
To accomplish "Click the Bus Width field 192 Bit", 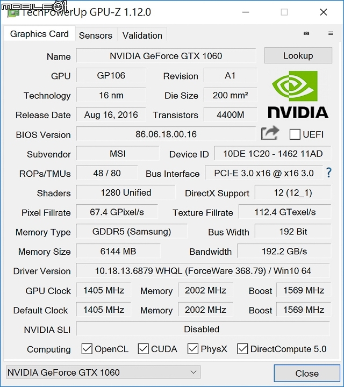I will [293, 232].
